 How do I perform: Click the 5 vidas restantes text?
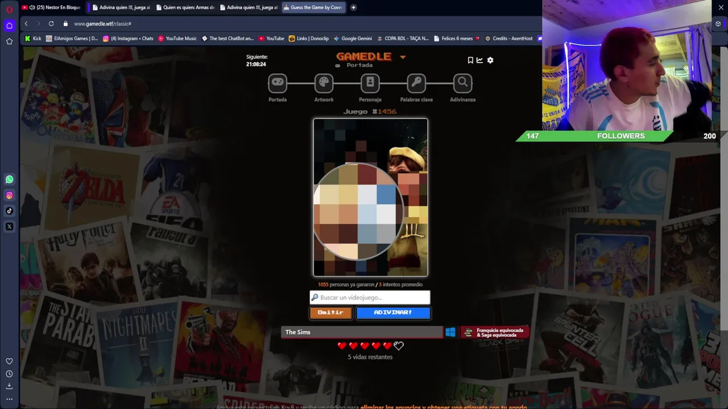point(370,357)
